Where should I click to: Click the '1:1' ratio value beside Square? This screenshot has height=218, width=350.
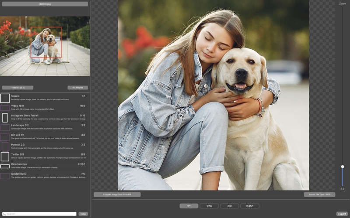point(84,96)
